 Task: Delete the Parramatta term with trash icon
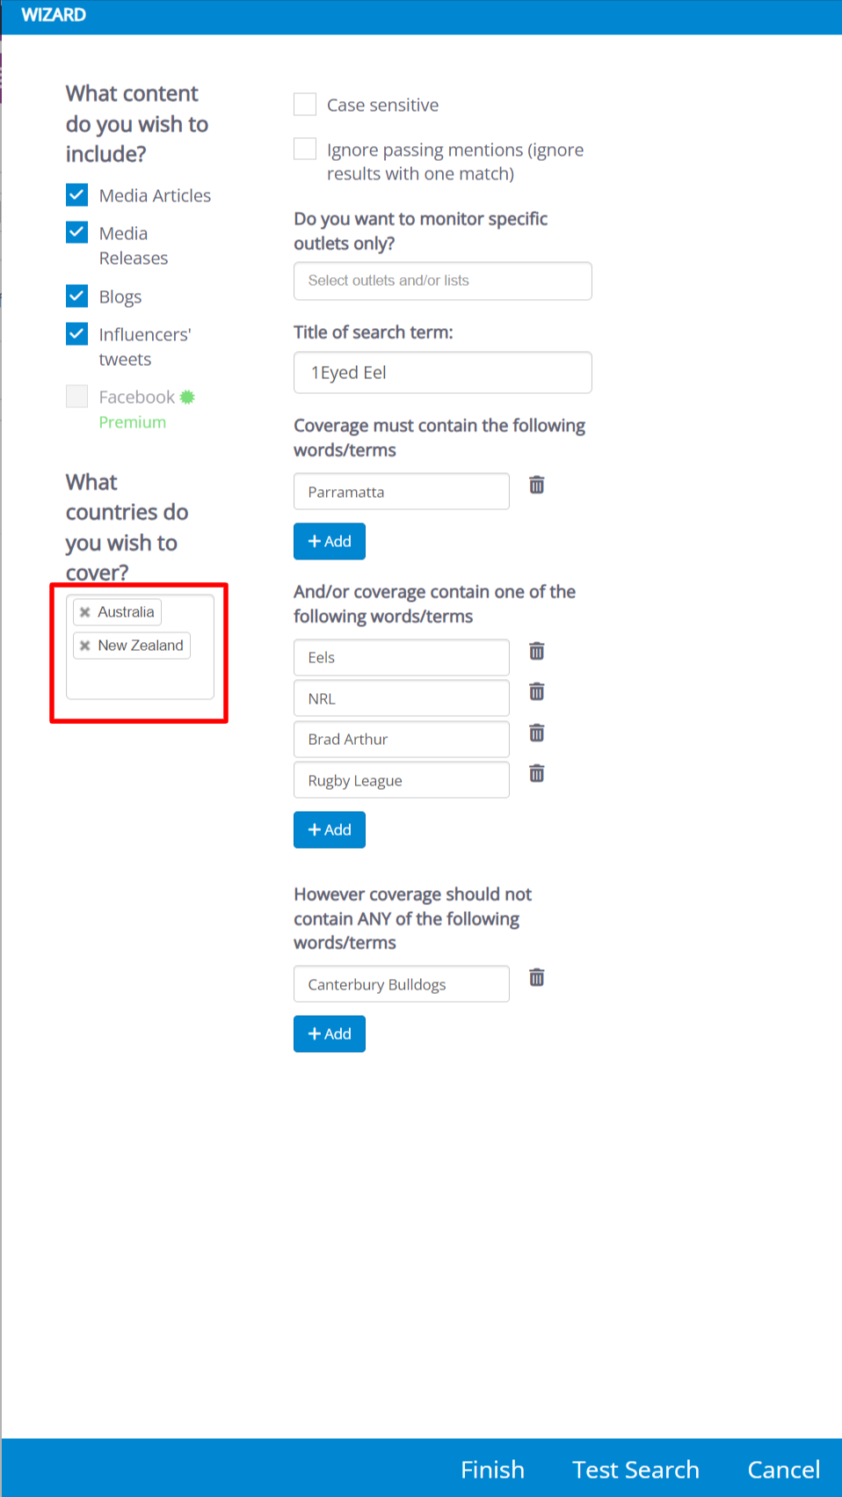[537, 485]
